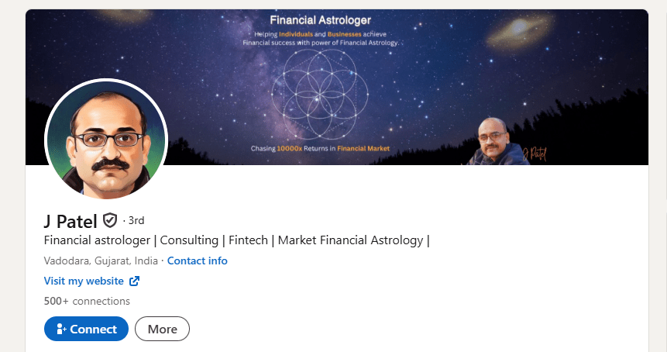This screenshot has width=667, height=352.
Task: Click the Financial Astrologer banner title
Action: coord(320,20)
